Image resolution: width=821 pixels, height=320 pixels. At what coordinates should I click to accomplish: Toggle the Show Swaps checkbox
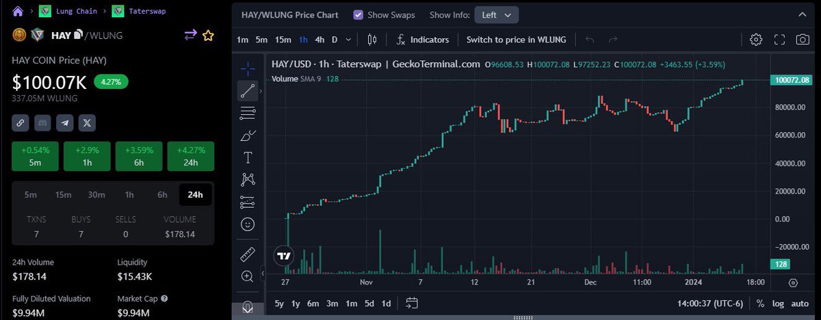359,14
